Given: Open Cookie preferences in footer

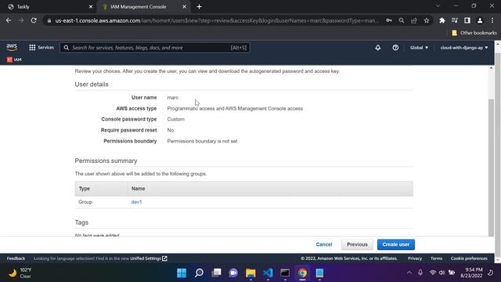Looking at the screenshot, I should point(469,258).
